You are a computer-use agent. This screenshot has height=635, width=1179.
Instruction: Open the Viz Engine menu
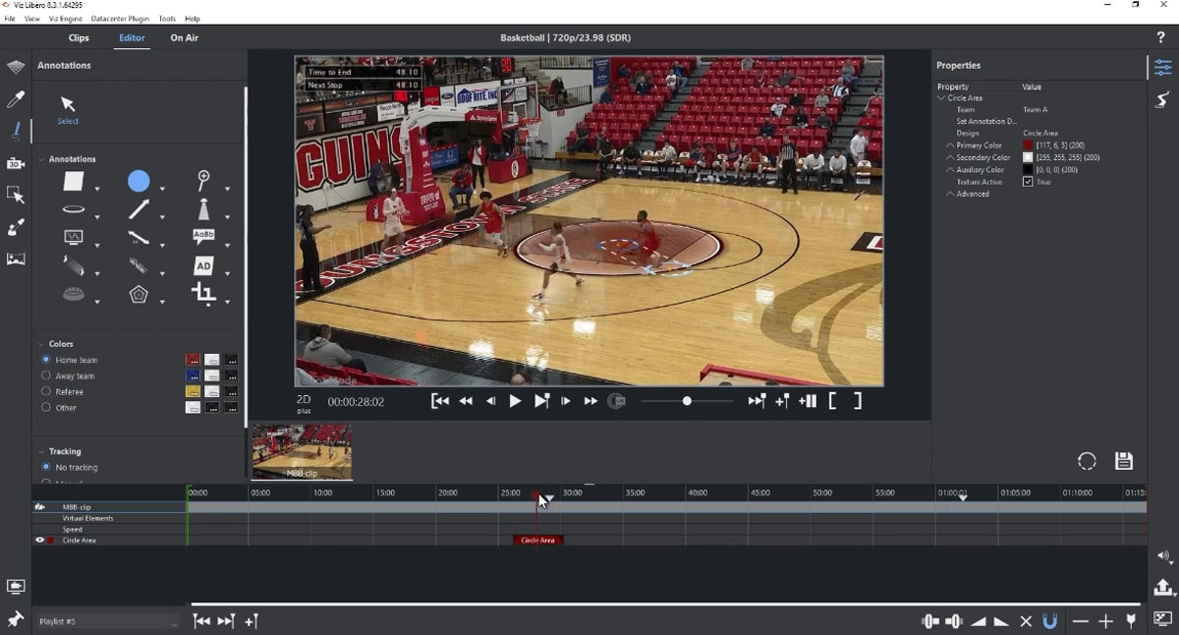point(65,19)
